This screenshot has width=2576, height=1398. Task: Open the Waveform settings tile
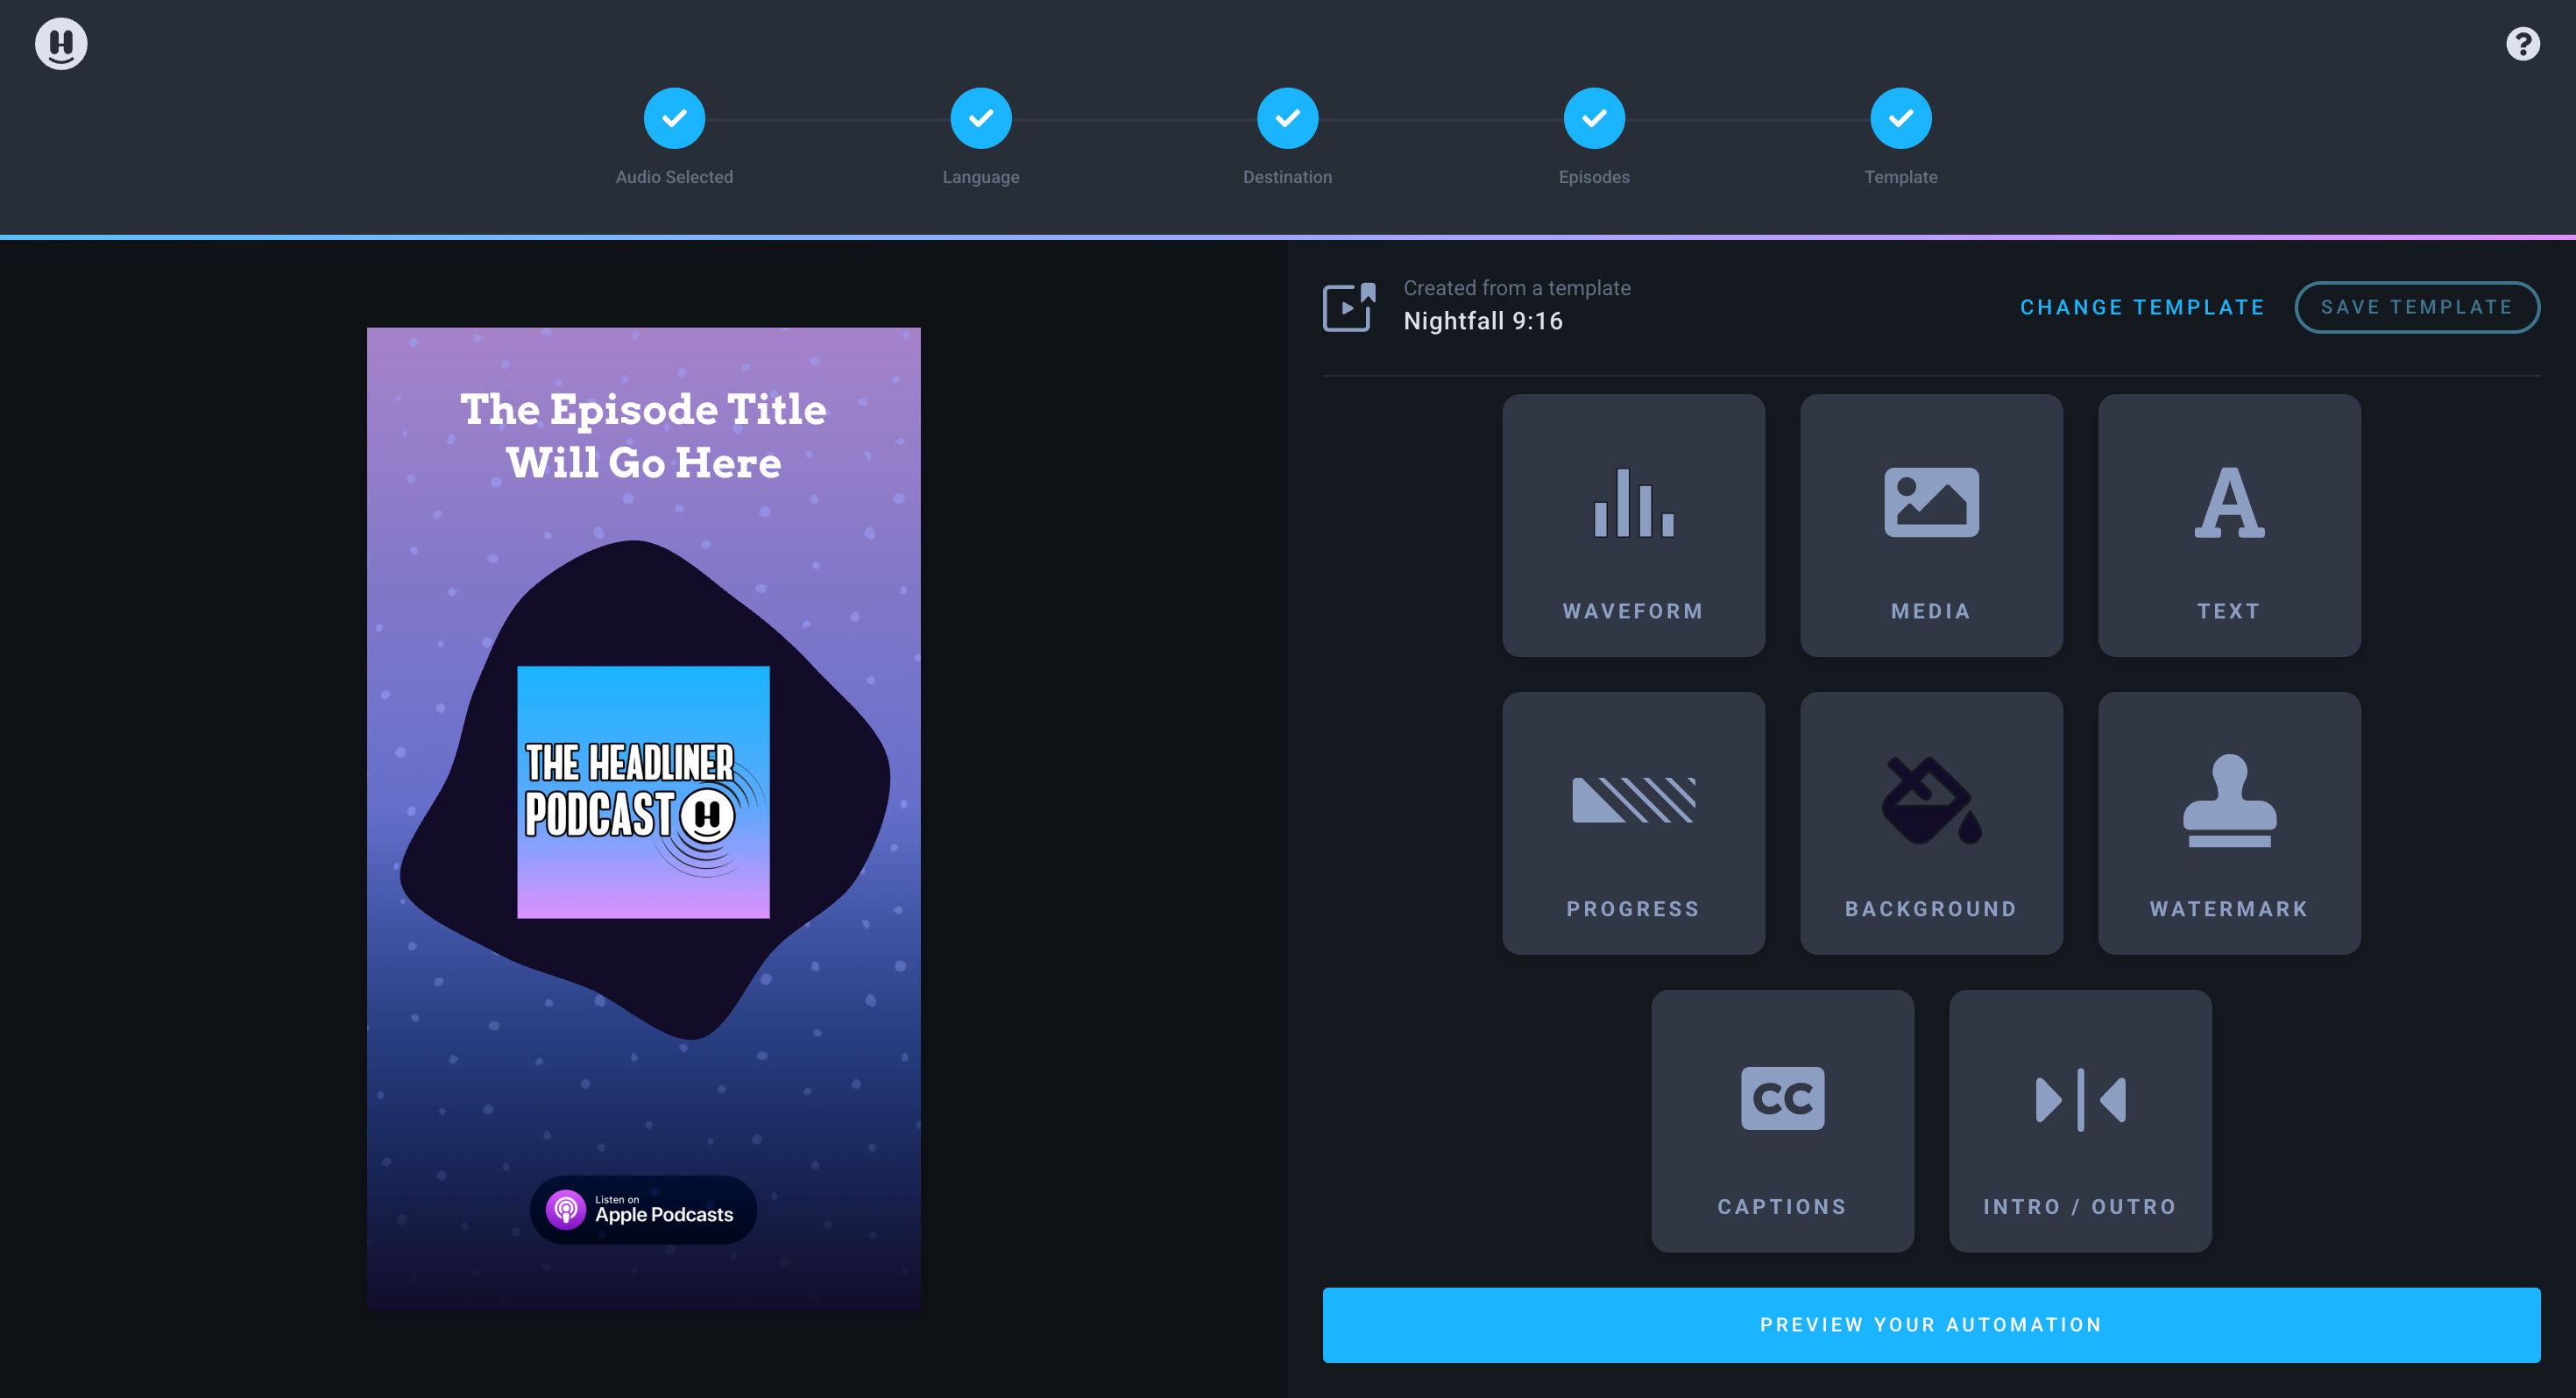[1633, 525]
